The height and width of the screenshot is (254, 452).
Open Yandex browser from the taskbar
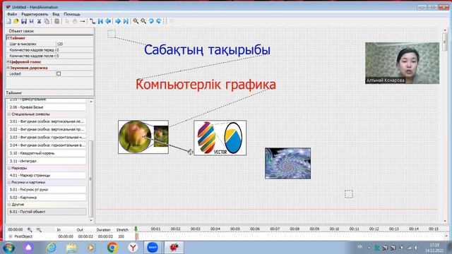pos(133,248)
